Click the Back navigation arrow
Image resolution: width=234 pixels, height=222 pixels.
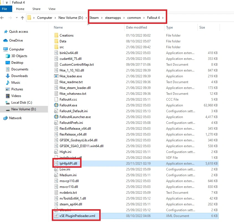[x=2, y=18]
